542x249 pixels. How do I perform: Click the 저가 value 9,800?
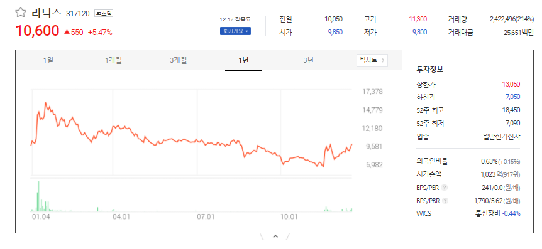420,33
